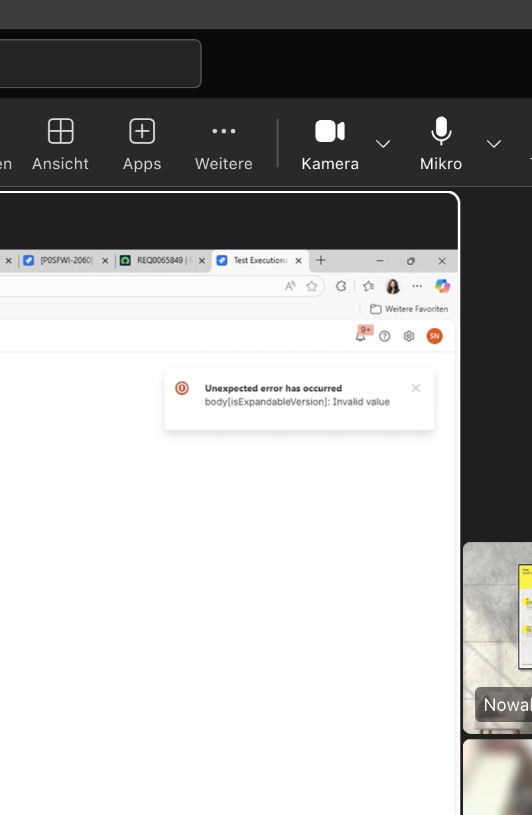
Task: Expand the Mikro device options chevron
Action: pos(494,144)
